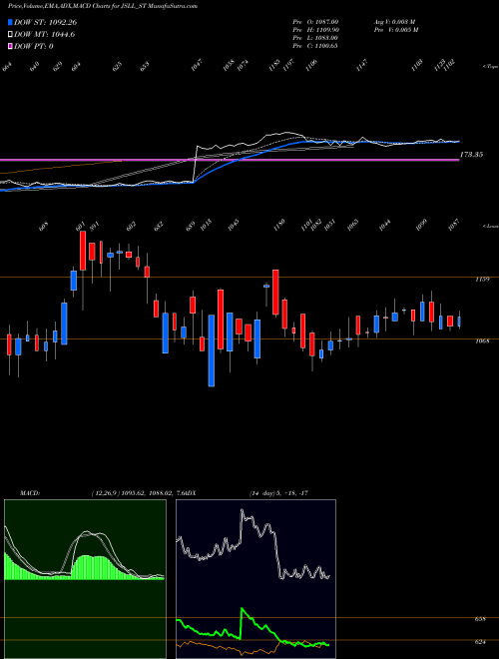The width and height of the screenshot is (499, 659).
Task: Click the 658 level label at lower right
Action: [481, 619]
